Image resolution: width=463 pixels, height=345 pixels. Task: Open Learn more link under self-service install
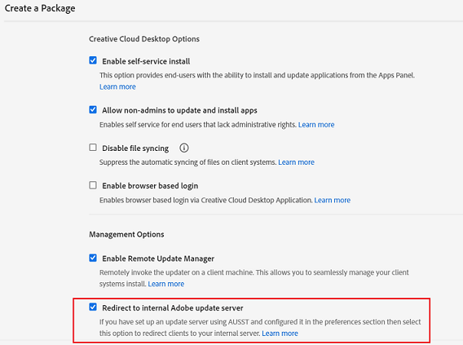pos(117,86)
